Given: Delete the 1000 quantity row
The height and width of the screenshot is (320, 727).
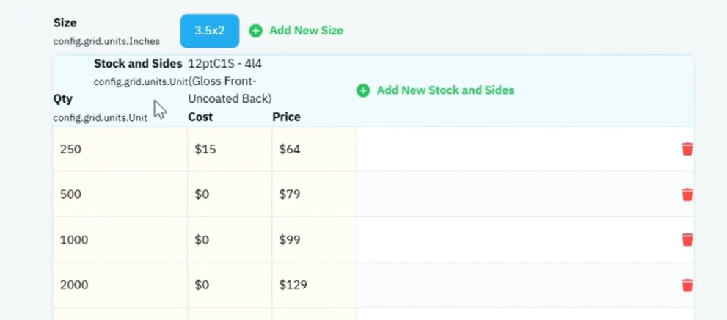Looking at the screenshot, I should pos(687,239).
